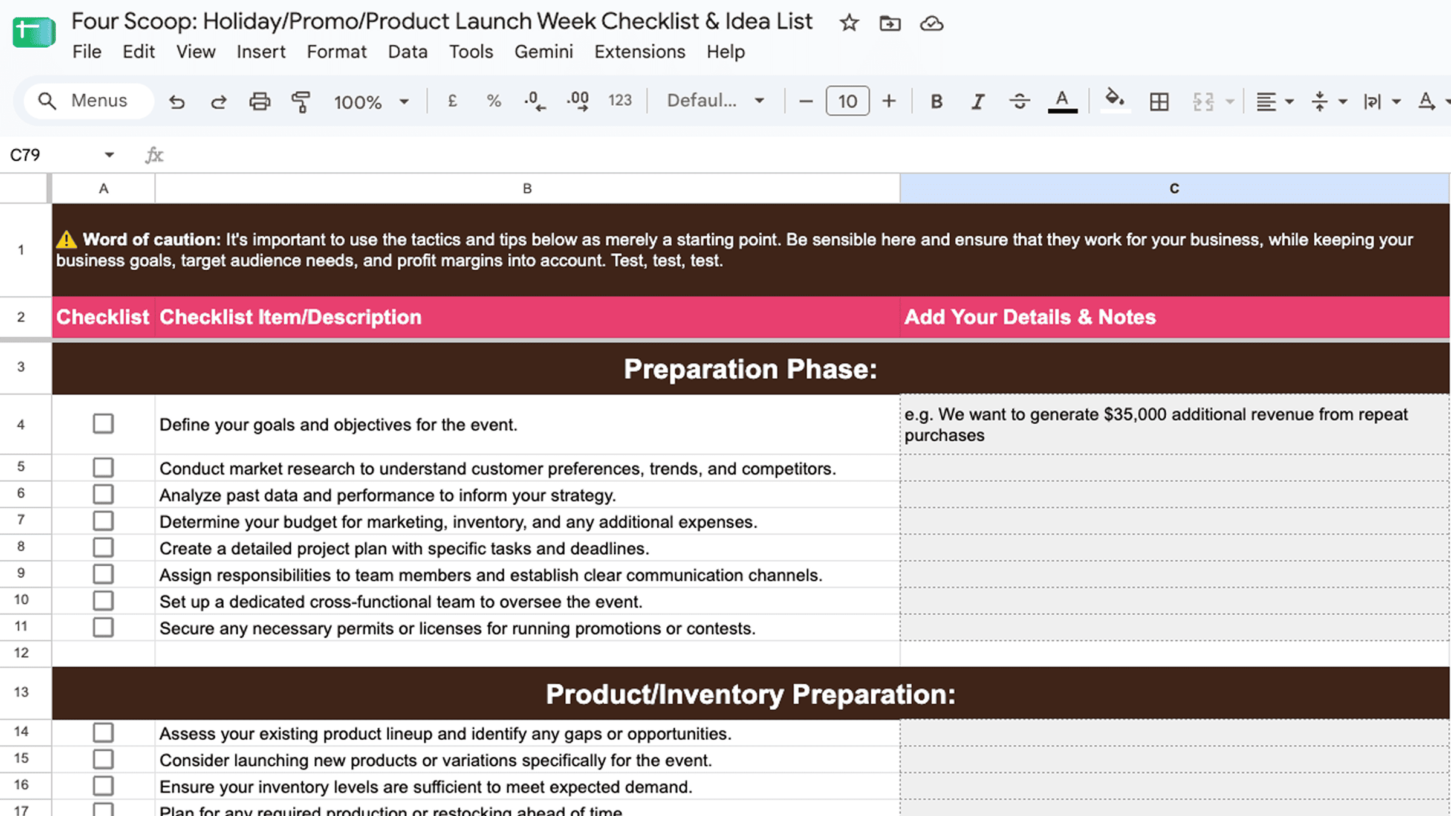The image size is (1451, 816).
Task: Tick Assess your existing product lineup
Action: point(103,733)
